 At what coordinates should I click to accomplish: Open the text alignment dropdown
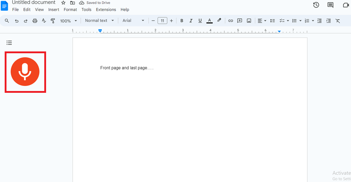tap(262, 21)
